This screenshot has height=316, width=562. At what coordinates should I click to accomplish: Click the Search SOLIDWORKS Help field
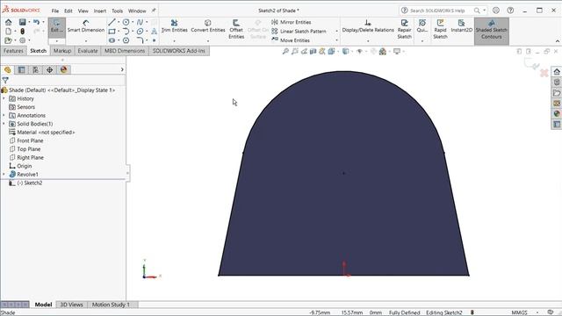click(438, 11)
